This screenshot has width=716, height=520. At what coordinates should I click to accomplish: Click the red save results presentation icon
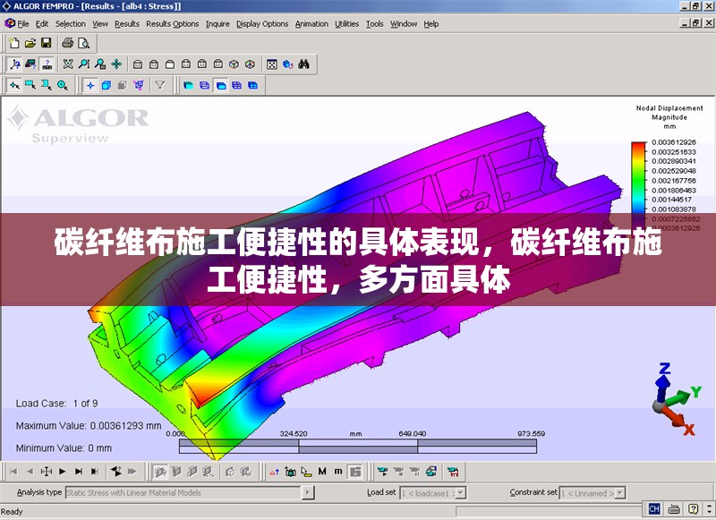(x=453, y=471)
